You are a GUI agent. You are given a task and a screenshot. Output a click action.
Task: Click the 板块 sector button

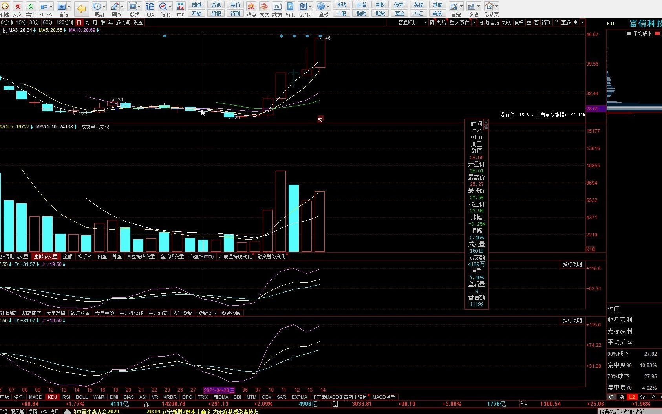click(x=342, y=5)
